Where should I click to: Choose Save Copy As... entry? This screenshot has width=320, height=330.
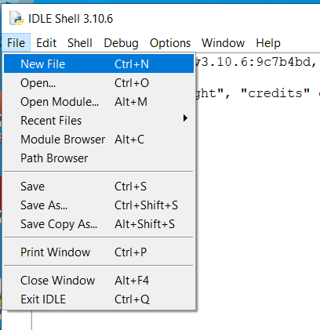pyautogui.click(x=99, y=224)
